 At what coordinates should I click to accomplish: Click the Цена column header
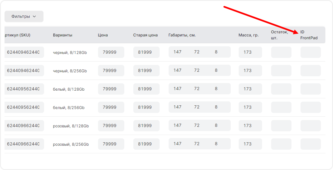(103, 35)
